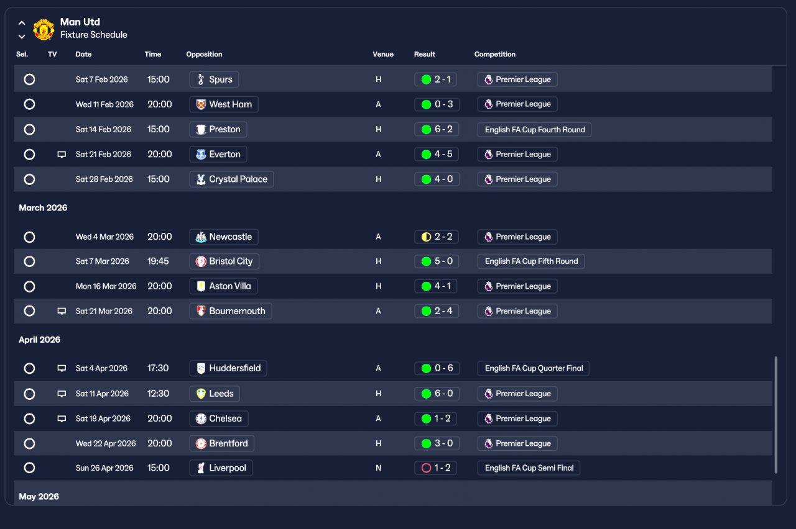The image size is (796, 529).
Task: Click the TV icon beside Leeds match
Action: pos(62,394)
